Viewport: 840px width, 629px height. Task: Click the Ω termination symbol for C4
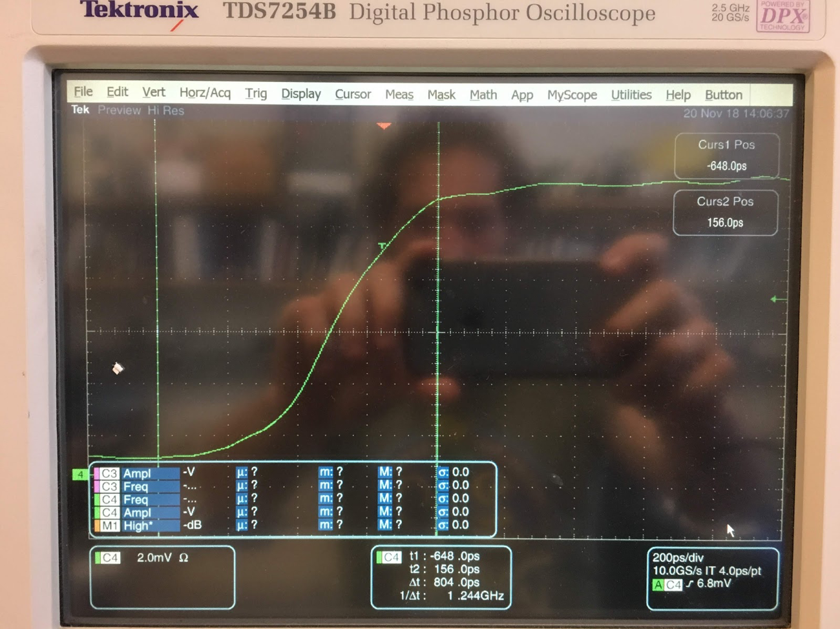(184, 557)
